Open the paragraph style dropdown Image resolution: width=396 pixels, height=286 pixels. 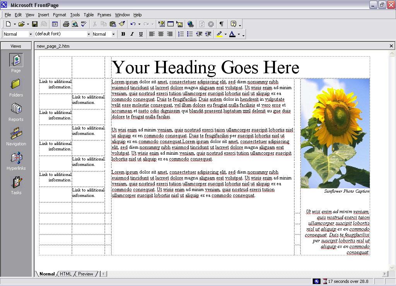tap(31, 34)
